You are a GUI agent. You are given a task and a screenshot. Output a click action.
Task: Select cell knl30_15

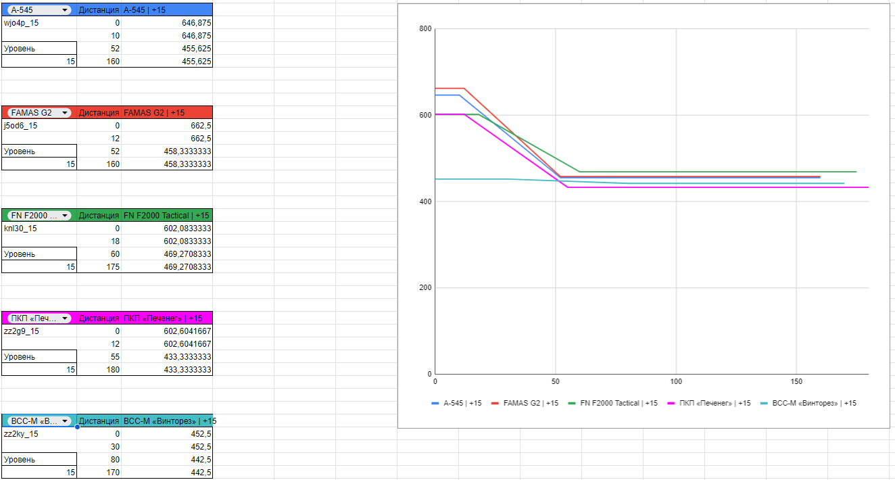tap(39, 229)
